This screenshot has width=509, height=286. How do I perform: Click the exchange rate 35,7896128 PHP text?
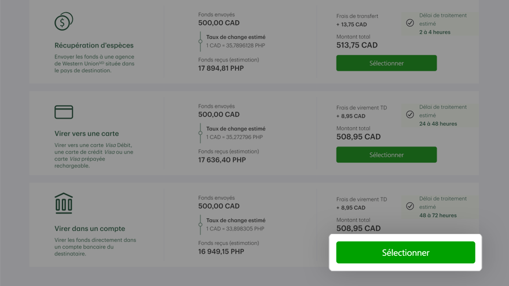[235, 46]
